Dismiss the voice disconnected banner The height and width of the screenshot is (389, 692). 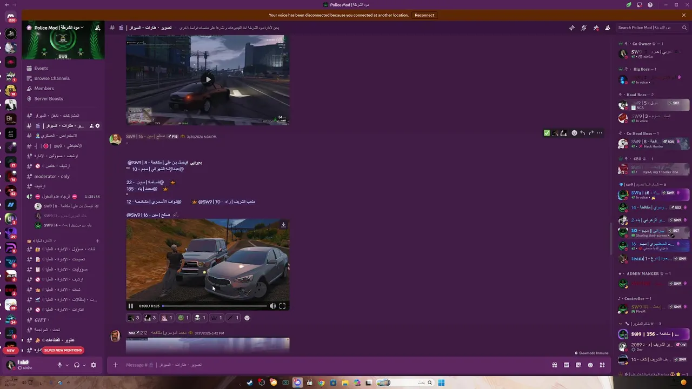[684, 15]
